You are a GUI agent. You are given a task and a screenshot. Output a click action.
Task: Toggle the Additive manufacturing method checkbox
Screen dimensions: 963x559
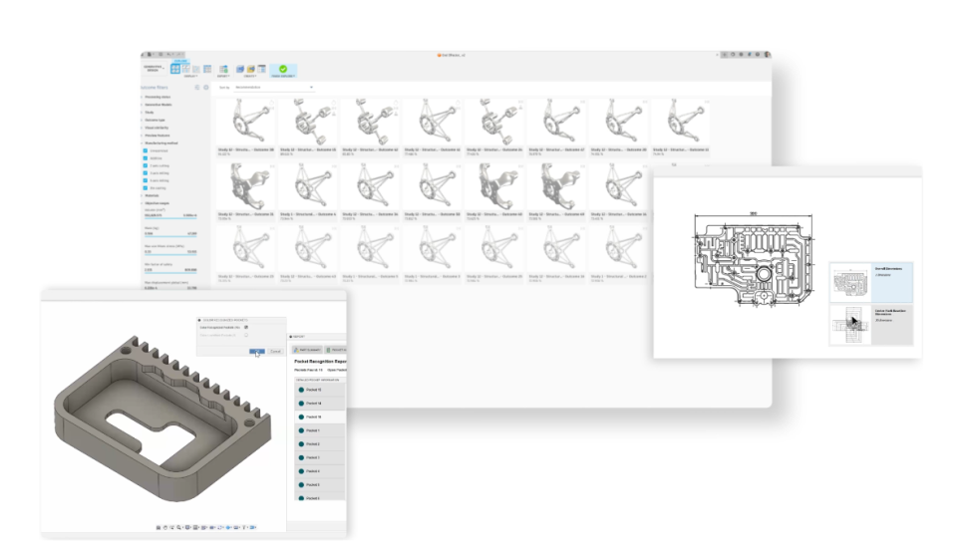click(145, 157)
